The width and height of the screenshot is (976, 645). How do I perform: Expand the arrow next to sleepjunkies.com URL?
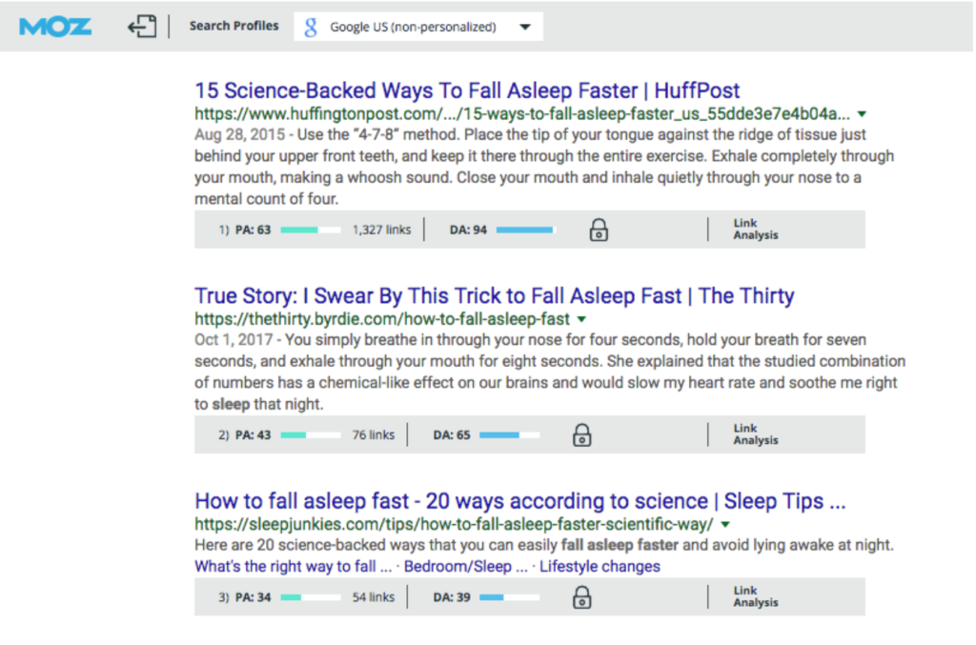725,525
